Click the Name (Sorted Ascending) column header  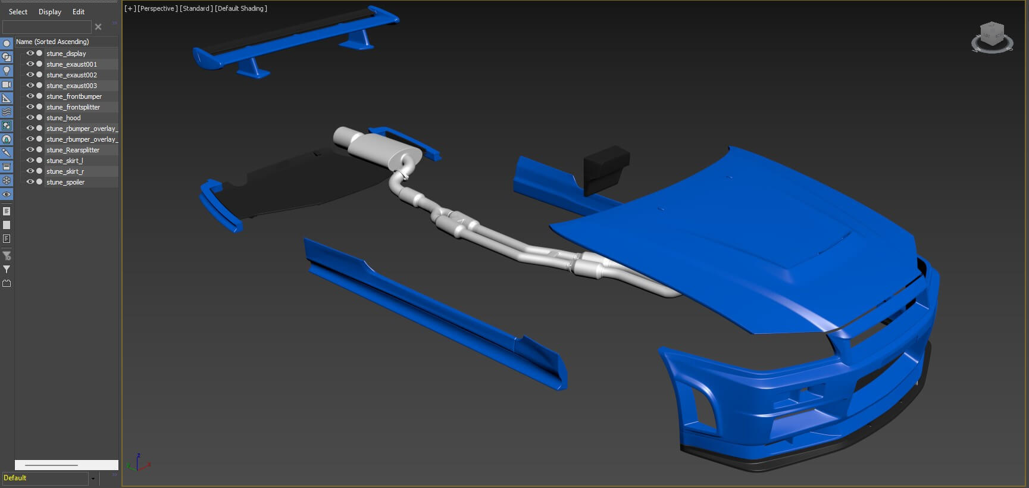click(x=52, y=42)
